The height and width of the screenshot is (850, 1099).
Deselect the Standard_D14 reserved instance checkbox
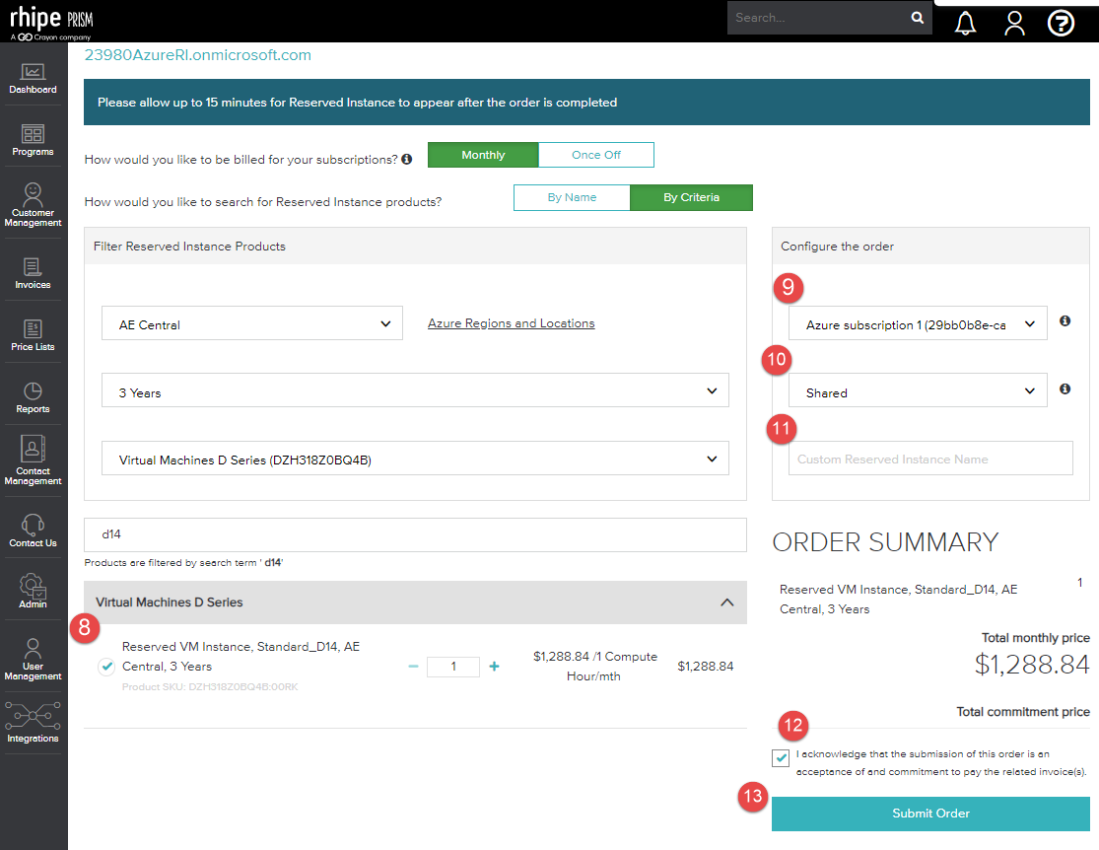point(105,667)
